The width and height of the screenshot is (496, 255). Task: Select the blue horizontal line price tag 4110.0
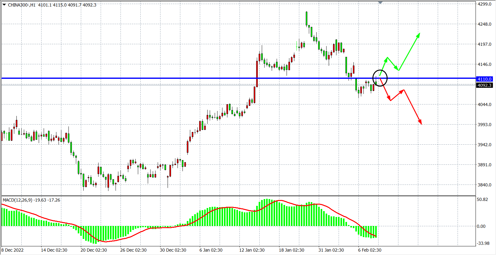(x=484, y=79)
